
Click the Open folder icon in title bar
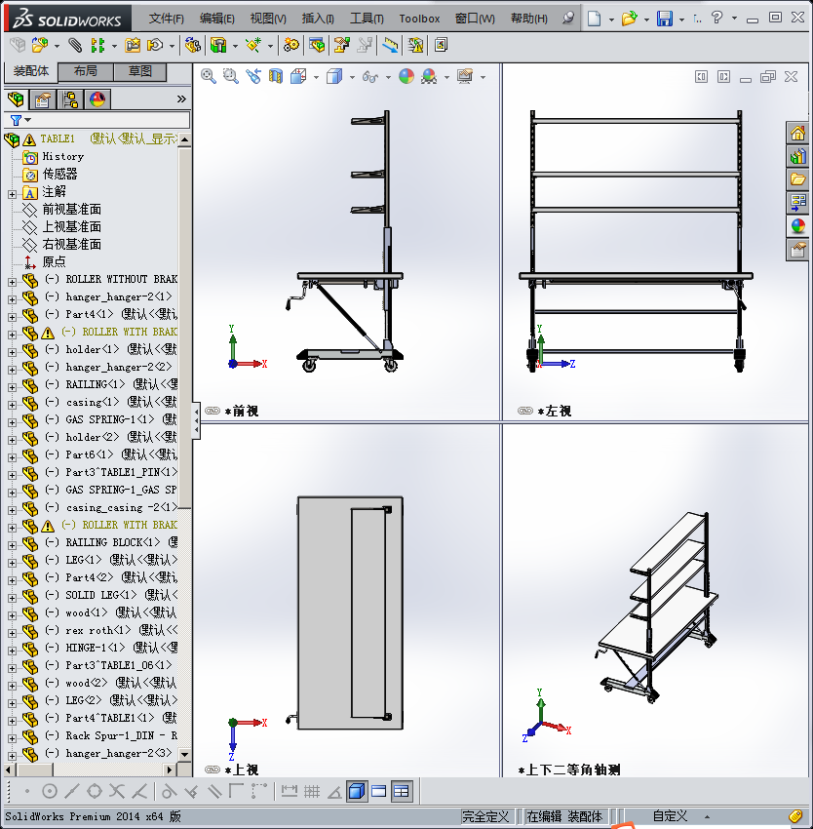pyautogui.click(x=629, y=19)
